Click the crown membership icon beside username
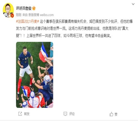Screen dimensions: 138x121 34,8
